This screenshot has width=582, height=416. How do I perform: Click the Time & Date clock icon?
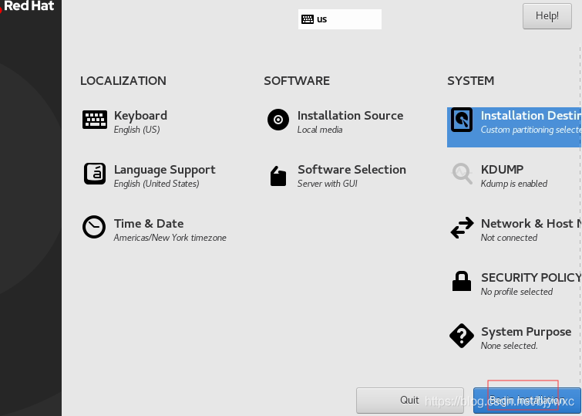(94, 228)
